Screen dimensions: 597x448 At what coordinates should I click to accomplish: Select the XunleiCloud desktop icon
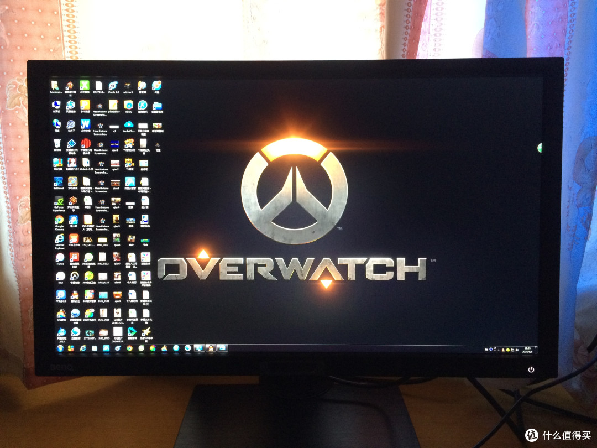(x=129, y=126)
